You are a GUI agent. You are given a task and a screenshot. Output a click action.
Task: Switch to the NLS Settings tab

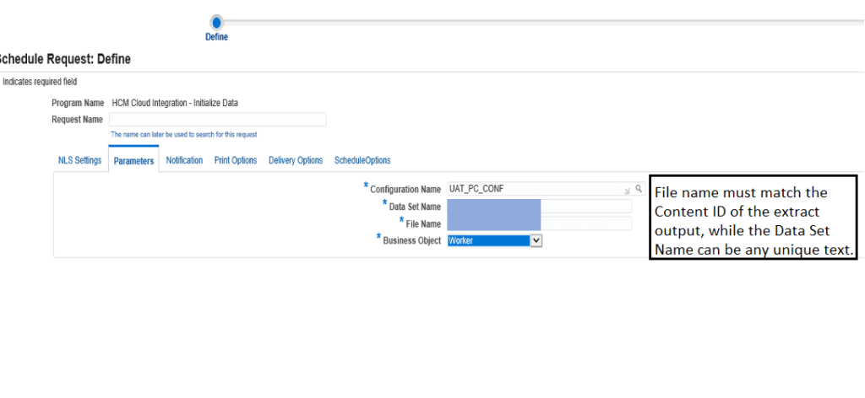click(80, 160)
